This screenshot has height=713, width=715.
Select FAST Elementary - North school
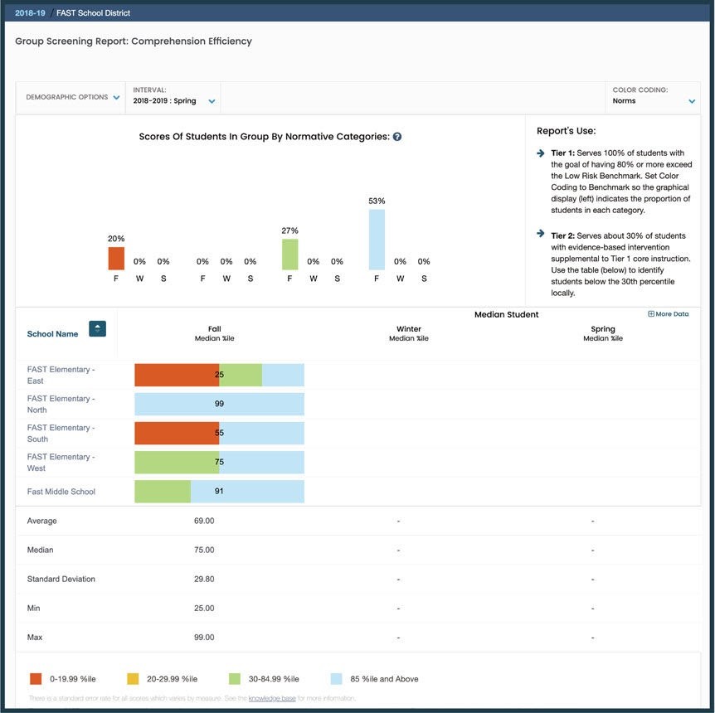62,404
